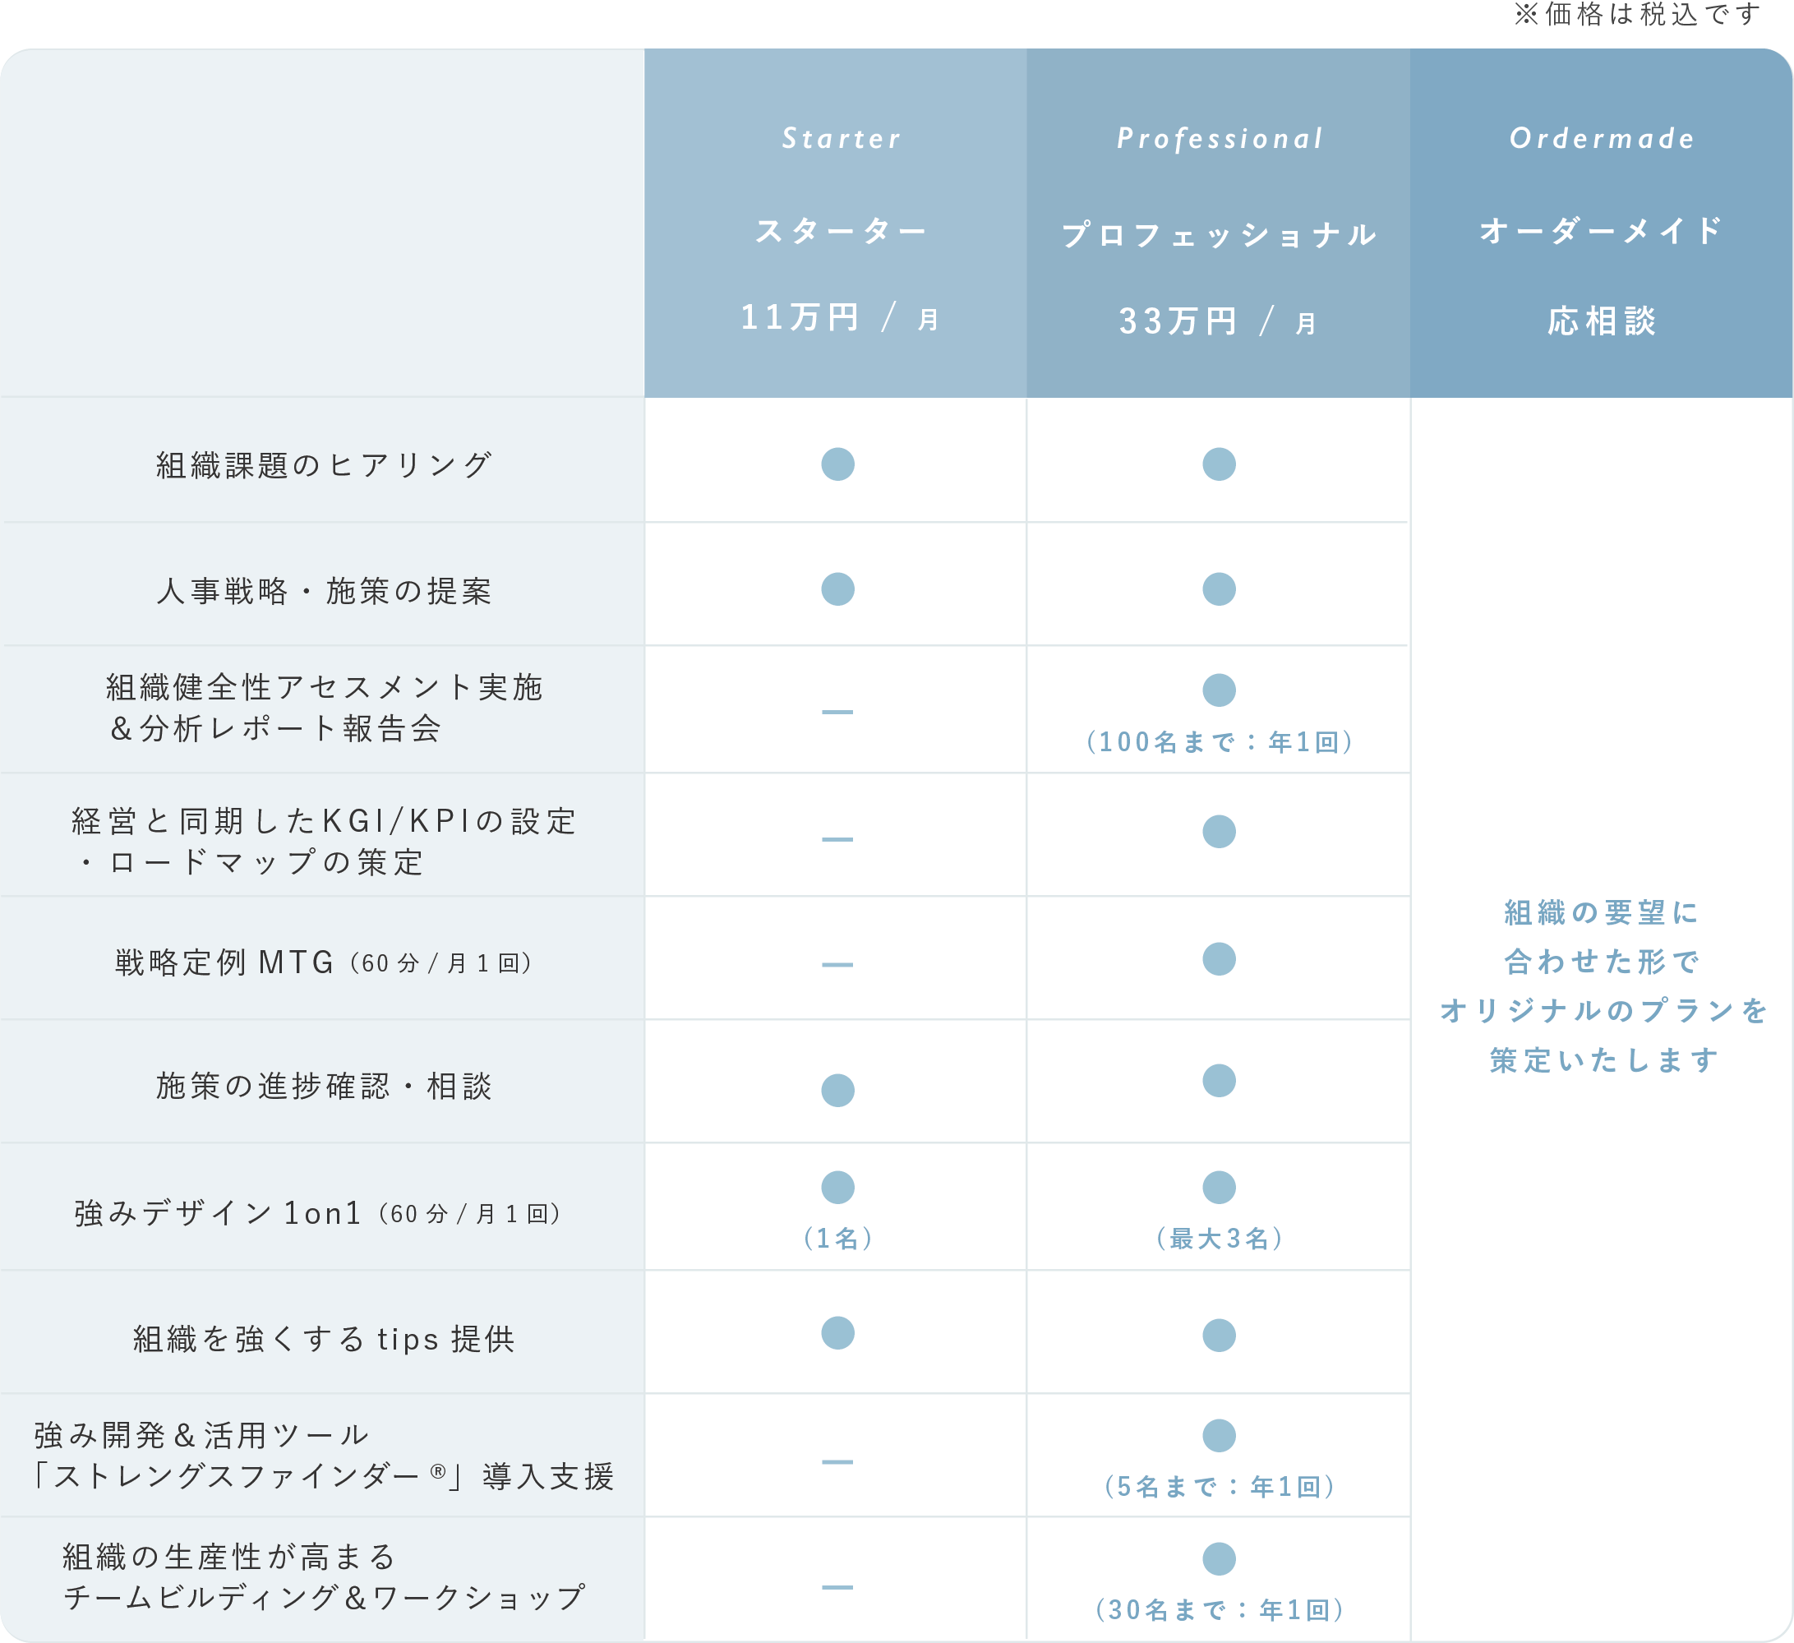Image resolution: width=1794 pixels, height=1643 pixels.
Task: Click Starter dash for ストレングスファインダー導入支援
Action: tap(837, 1461)
